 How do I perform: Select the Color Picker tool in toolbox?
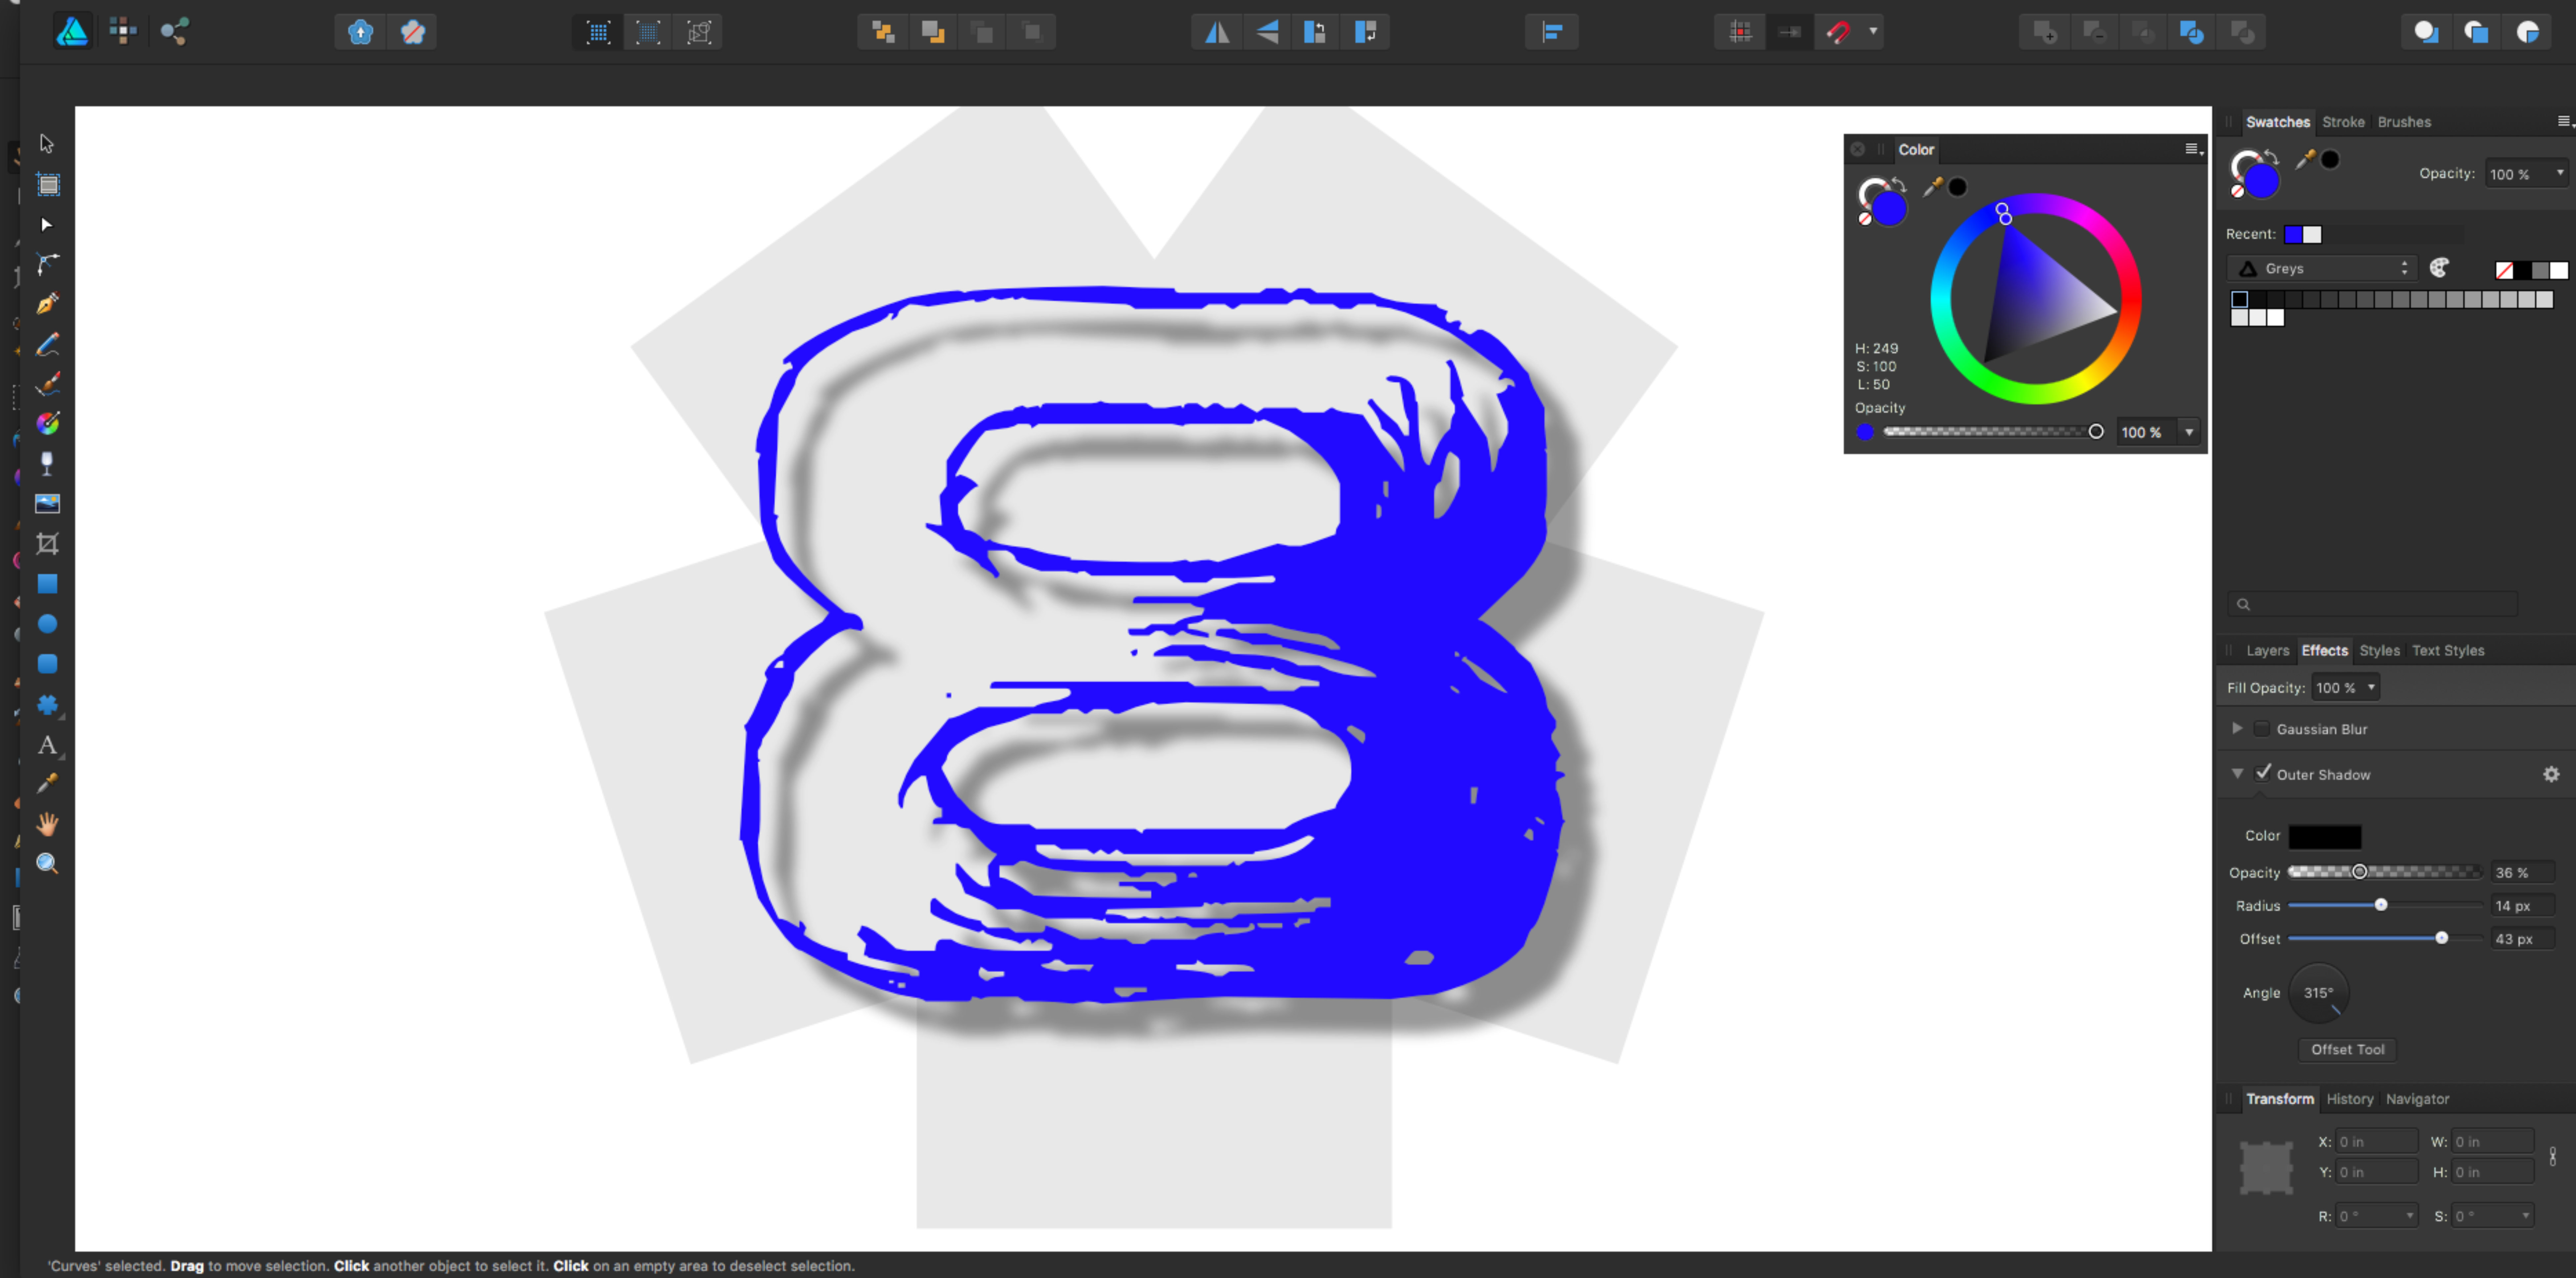[x=47, y=784]
